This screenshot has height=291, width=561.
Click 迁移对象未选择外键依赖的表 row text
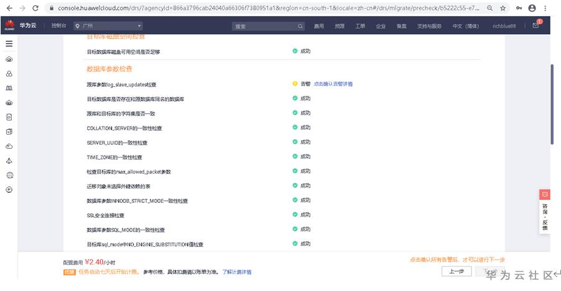pos(118,186)
